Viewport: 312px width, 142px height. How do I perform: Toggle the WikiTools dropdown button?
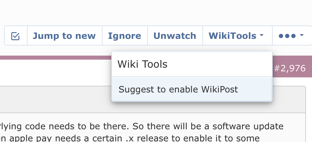(237, 36)
